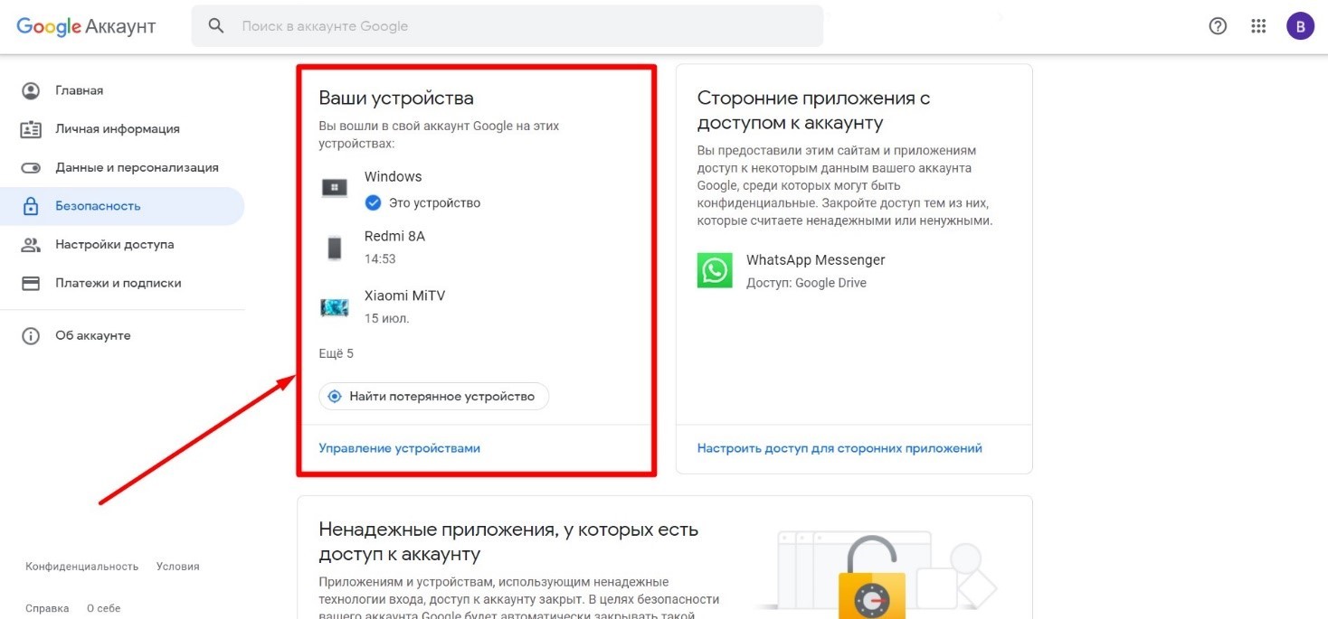Viewport: 1328px width, 619px height.
Task: Open Настроить доступ для сторонних приложений link
Action: [839, 448]
